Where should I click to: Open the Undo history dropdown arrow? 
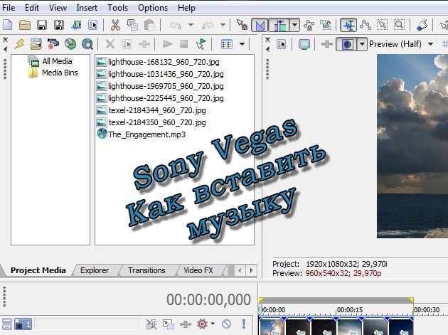click(191, 25)
